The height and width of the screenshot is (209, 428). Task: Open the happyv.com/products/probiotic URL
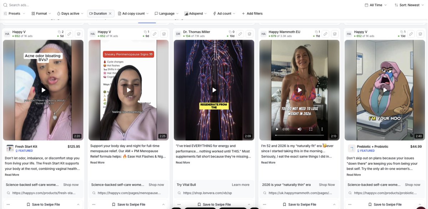click(x=386, y=193)
